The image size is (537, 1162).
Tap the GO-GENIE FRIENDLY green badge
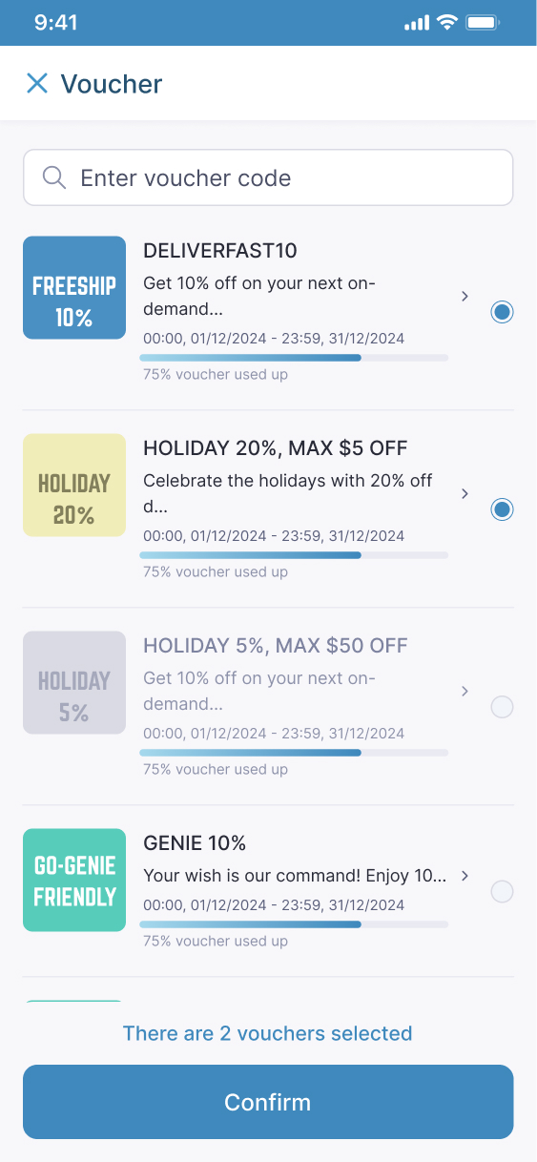(74, 880)
